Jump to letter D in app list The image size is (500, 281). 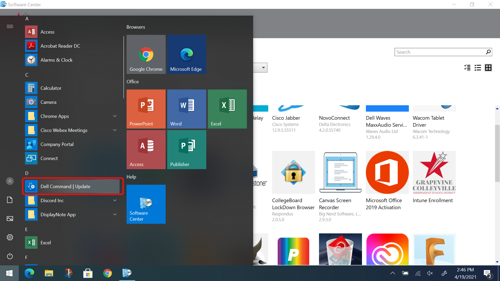coord(27,173)
